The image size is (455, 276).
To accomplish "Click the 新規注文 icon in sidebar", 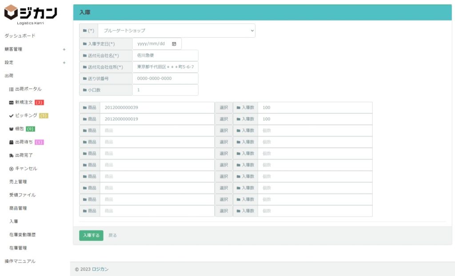I will (x=12, y=103).
